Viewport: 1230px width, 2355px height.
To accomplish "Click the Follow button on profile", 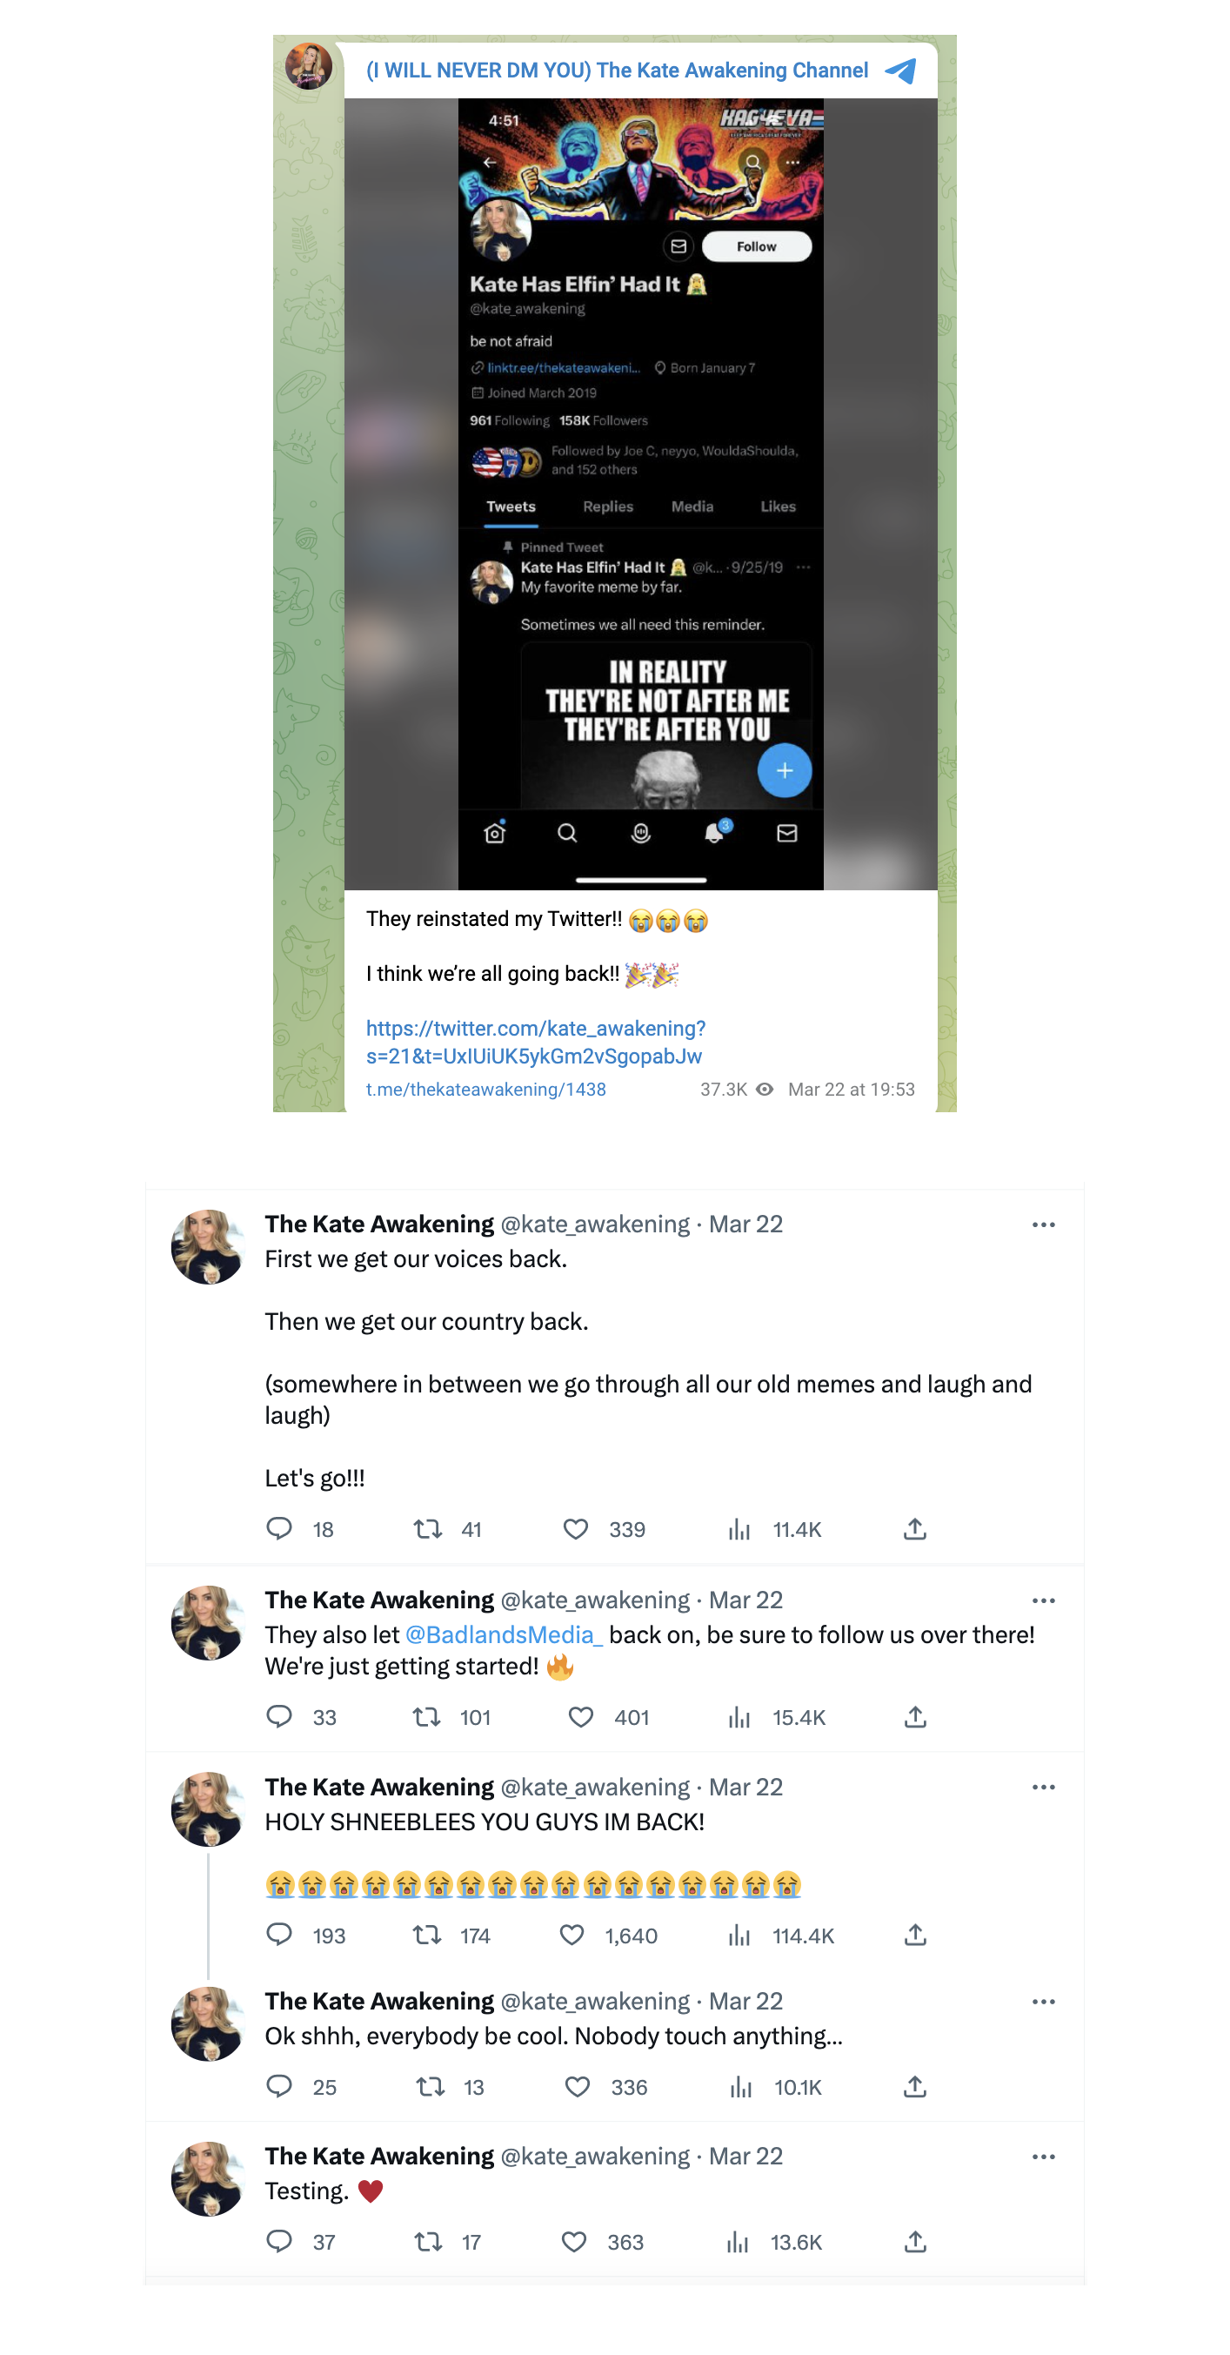I will 756,247.
